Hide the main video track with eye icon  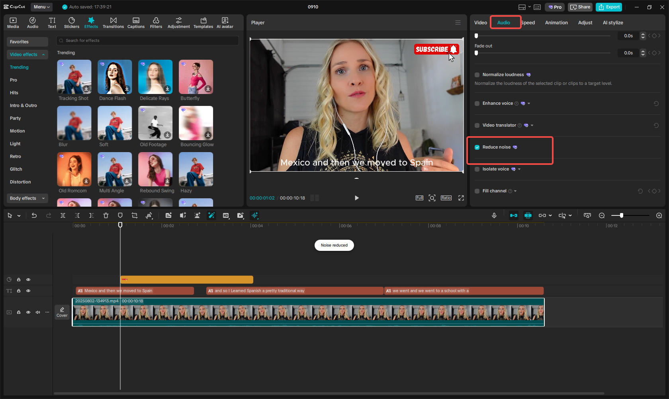(x=28, y=312)
